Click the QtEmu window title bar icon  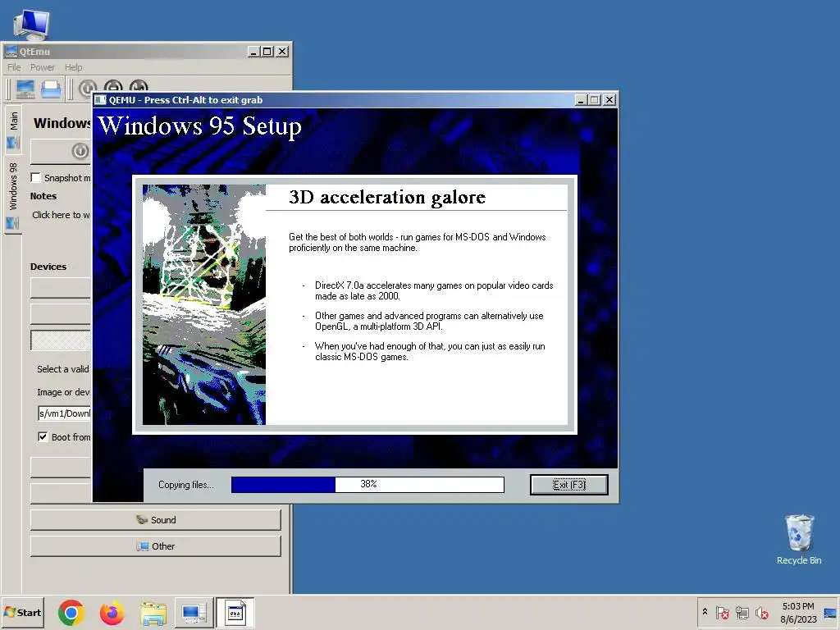click(11, 52)
